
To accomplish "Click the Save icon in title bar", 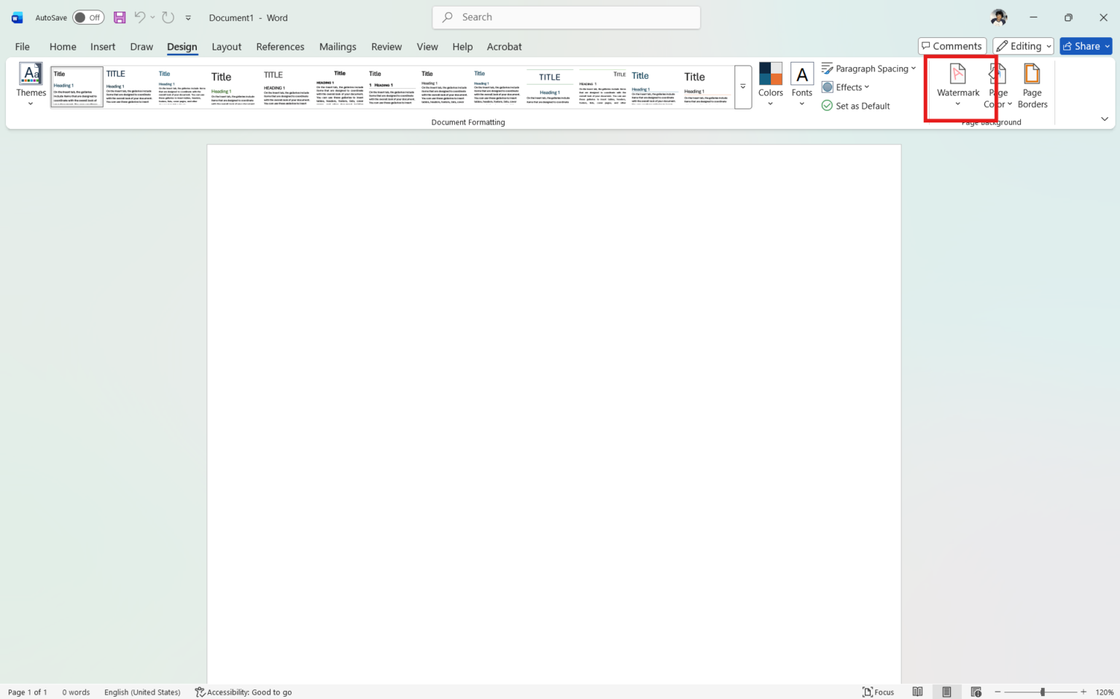I will (120, 17).
